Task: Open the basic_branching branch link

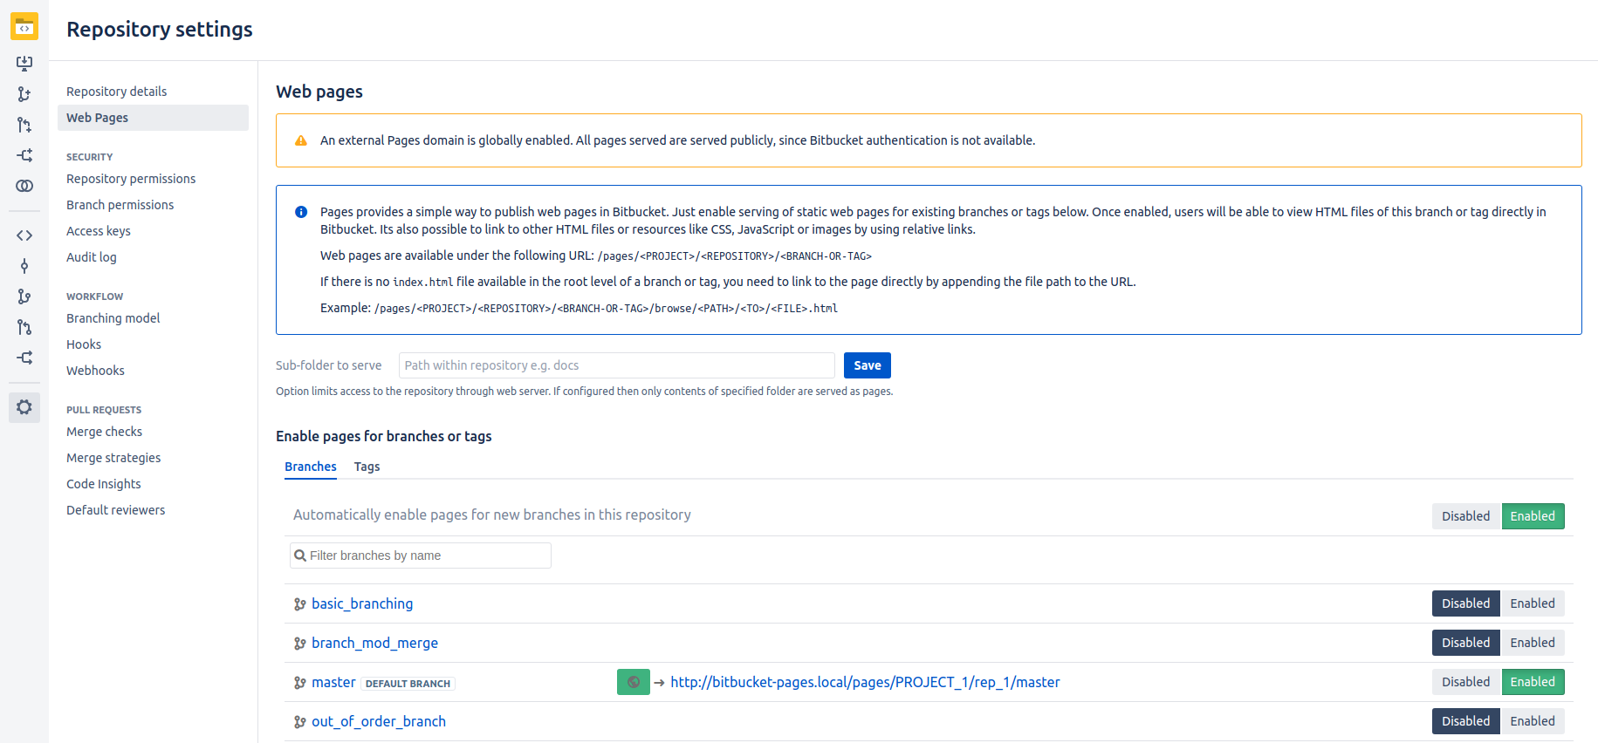Action: click(362, 603)
